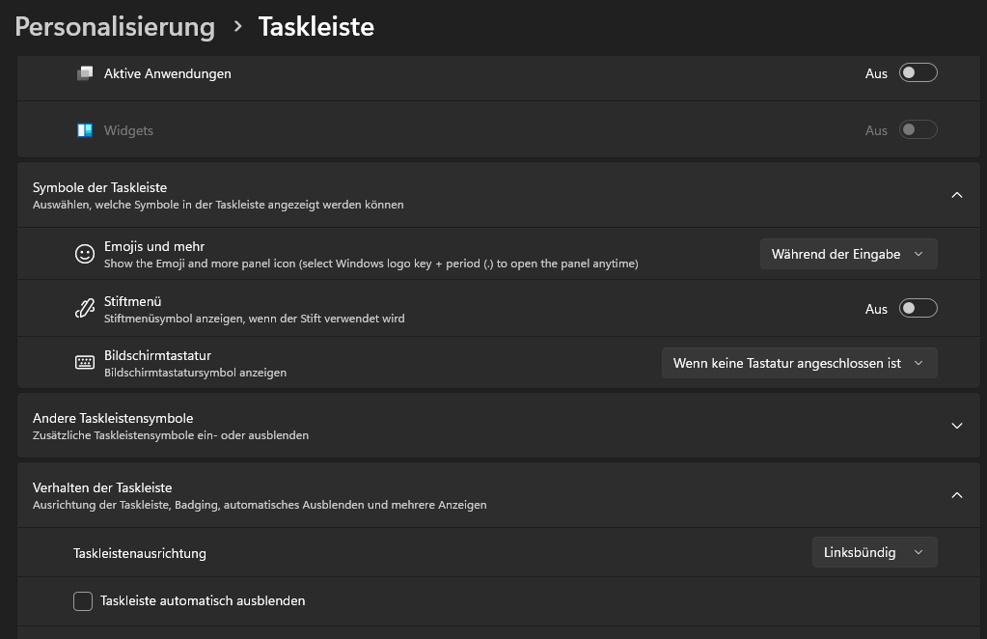987x639 pixels.
Task: Enable the Stiftmenü toggle
Action: [918, 309]
